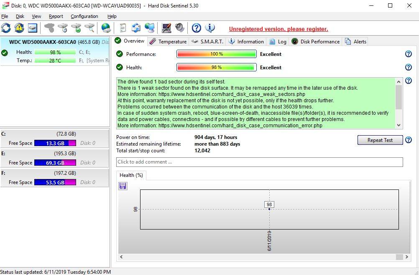
Task: Click the greyed-out disk toolbar icon
Action: click(x=49, y=28)
